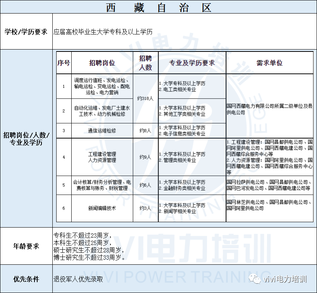317x293 pixels.
Task: Click the unit cell starting '国网林芝供电公司'
Action: point(269,208)
